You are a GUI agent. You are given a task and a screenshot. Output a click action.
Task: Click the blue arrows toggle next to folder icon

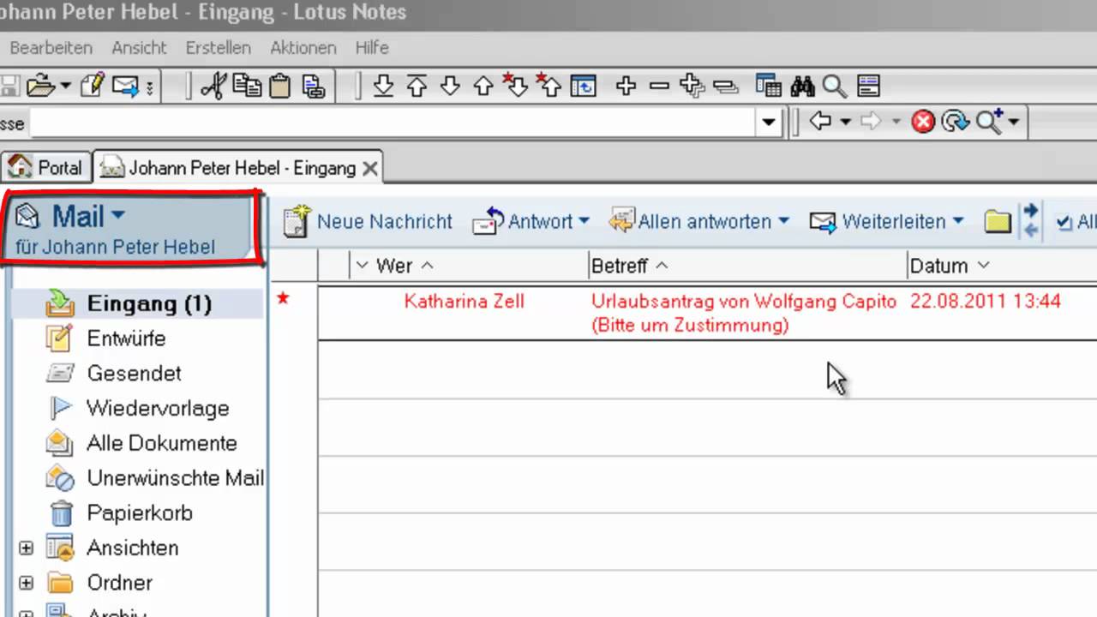tap(1031, 220)
